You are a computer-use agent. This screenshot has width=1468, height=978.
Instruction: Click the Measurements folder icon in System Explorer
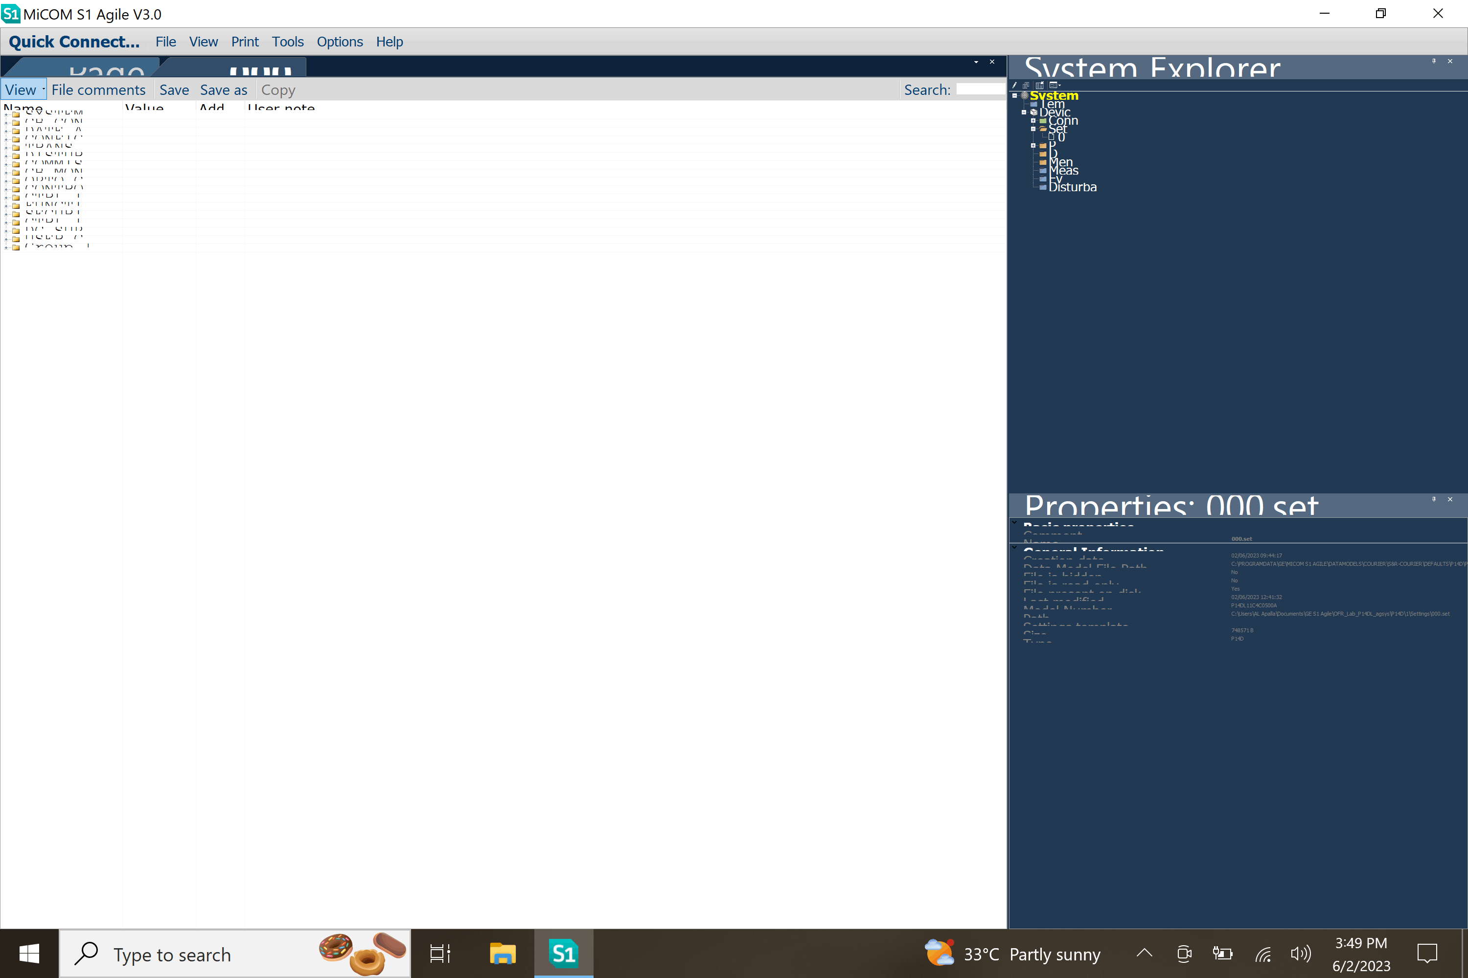pos(1043,171)
